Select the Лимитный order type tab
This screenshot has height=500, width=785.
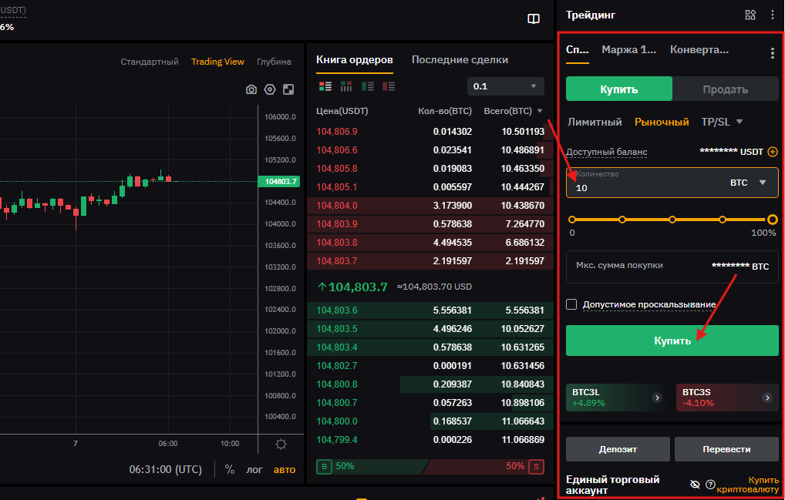click(x=595, y=122)
